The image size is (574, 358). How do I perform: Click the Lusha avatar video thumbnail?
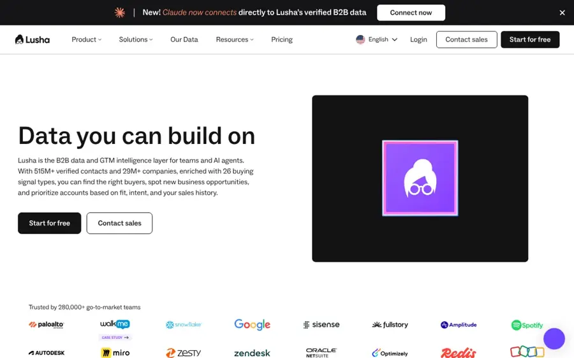420,178
